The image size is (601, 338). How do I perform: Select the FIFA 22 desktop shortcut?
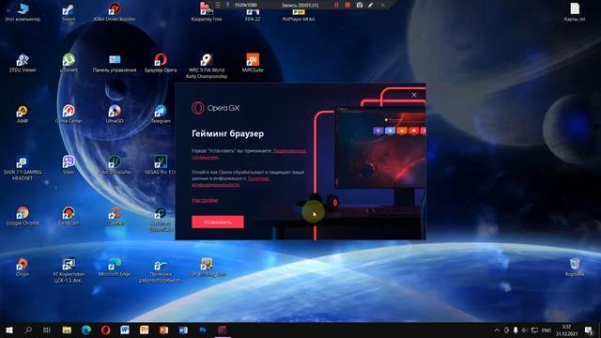253,15
